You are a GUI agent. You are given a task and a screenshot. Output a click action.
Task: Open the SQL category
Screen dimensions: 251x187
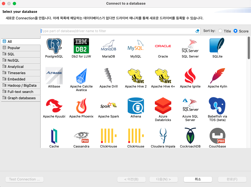tap(21, 54)
